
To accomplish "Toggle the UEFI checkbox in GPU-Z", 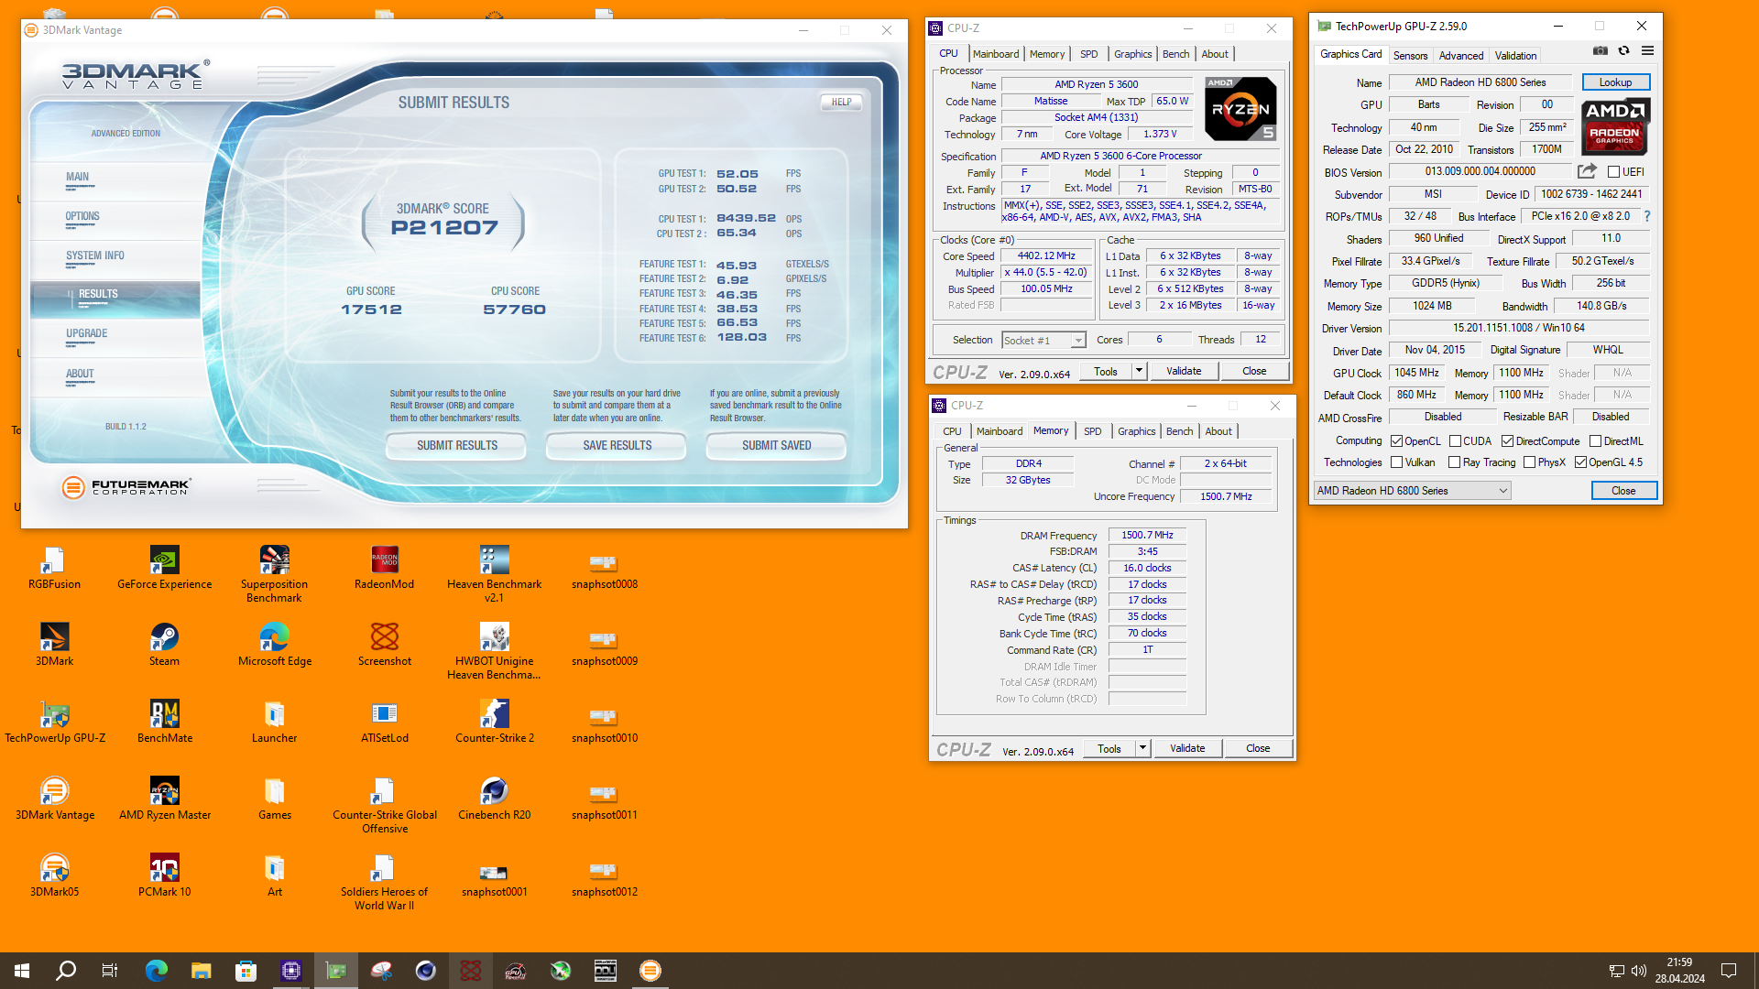I will click(1613, 172).
